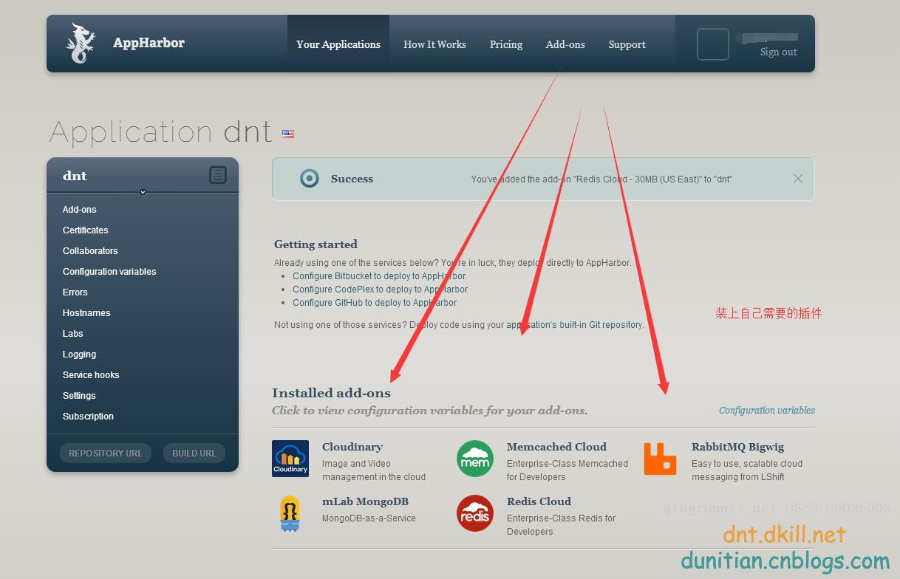The width and height of the screenshot is (900, 579).
Task: Open the RabbitMQ Bigwig add-on title
Action: [738, 447]
